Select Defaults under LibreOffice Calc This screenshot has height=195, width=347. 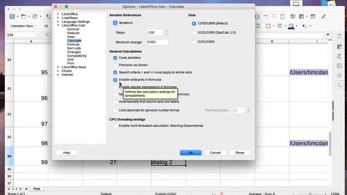tap(73, 33)
